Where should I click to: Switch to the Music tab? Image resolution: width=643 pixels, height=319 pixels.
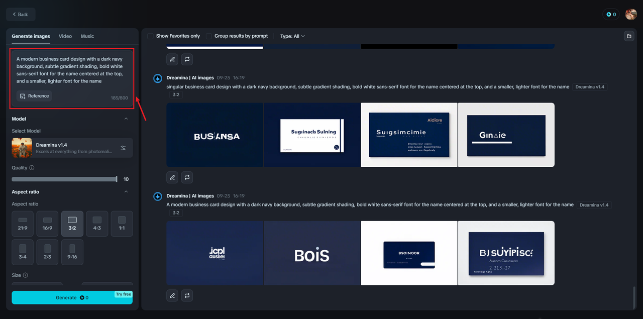[87, 36]
